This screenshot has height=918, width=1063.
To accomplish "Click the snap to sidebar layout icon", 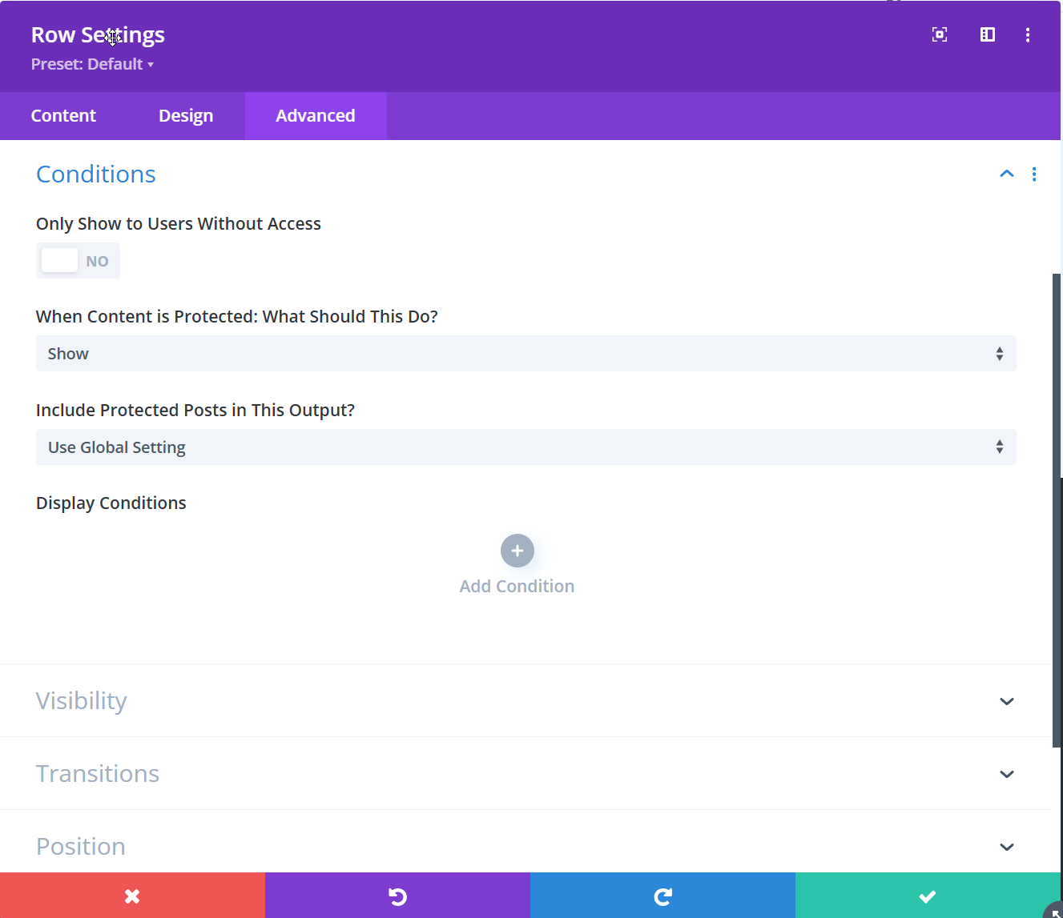I will (x=988, y=34).
